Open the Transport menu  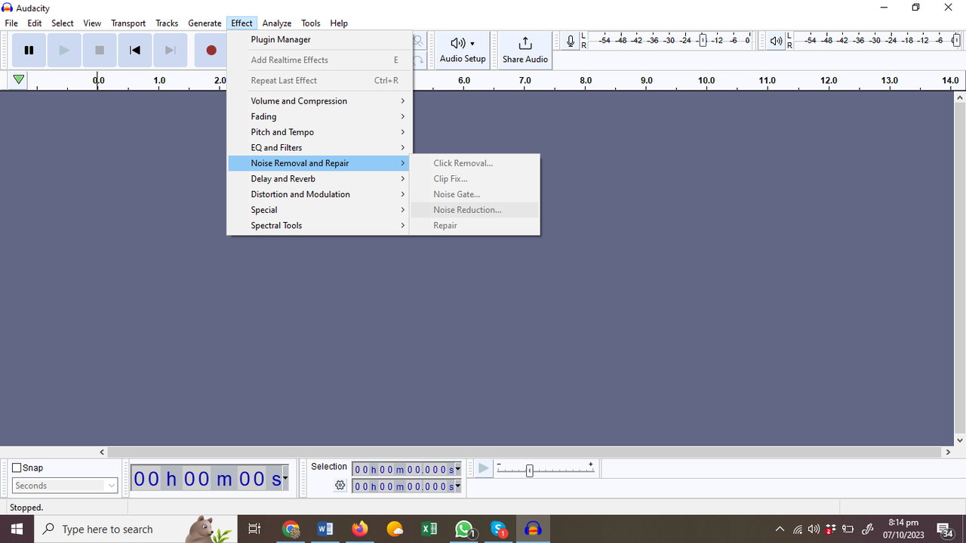[x=128, y=23]
